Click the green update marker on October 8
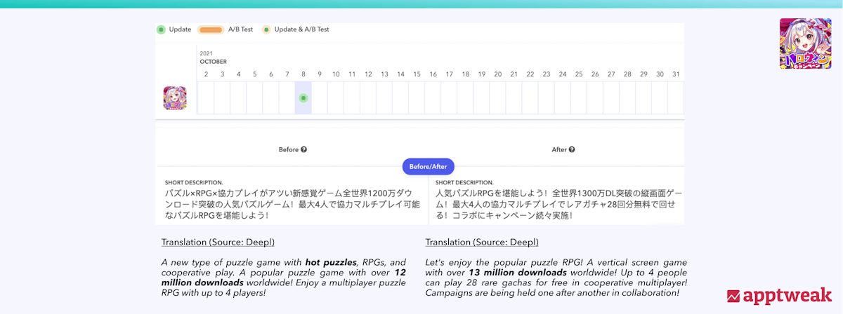The width and height of the screenshot is (843, 314). click(x=303, y=97)
